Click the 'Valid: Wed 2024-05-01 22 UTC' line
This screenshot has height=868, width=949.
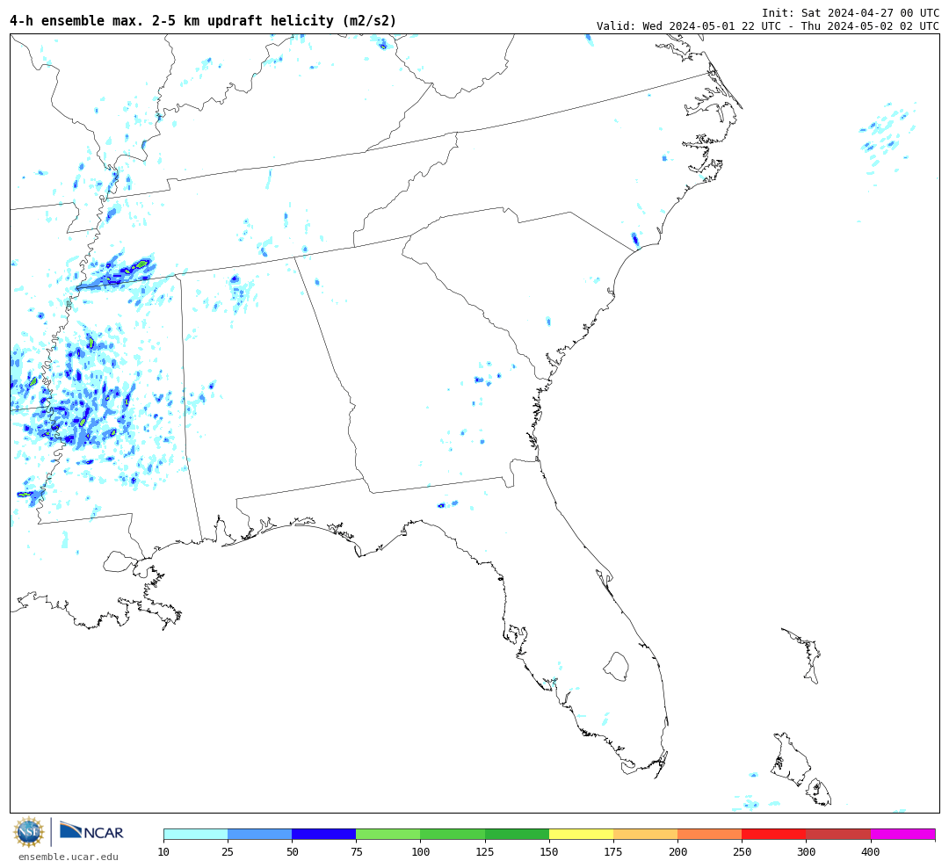(x=767, y=26)
